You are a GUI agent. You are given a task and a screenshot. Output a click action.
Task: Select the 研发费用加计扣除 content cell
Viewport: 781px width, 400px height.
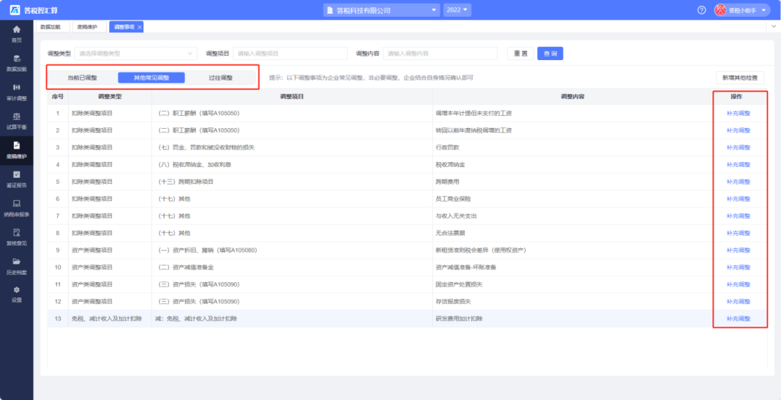click(572, 319)
